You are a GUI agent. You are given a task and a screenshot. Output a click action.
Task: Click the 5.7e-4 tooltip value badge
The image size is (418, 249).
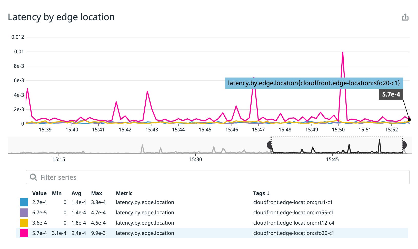[x=391, y=94]
